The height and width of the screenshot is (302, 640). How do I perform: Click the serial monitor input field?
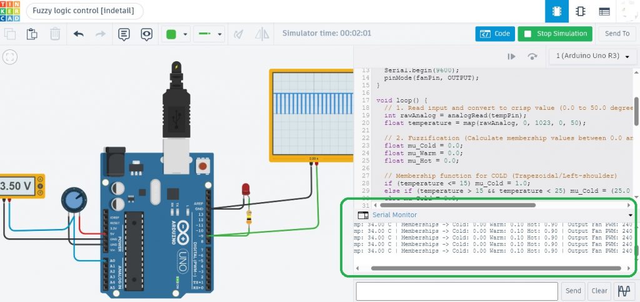coord(457,291)
